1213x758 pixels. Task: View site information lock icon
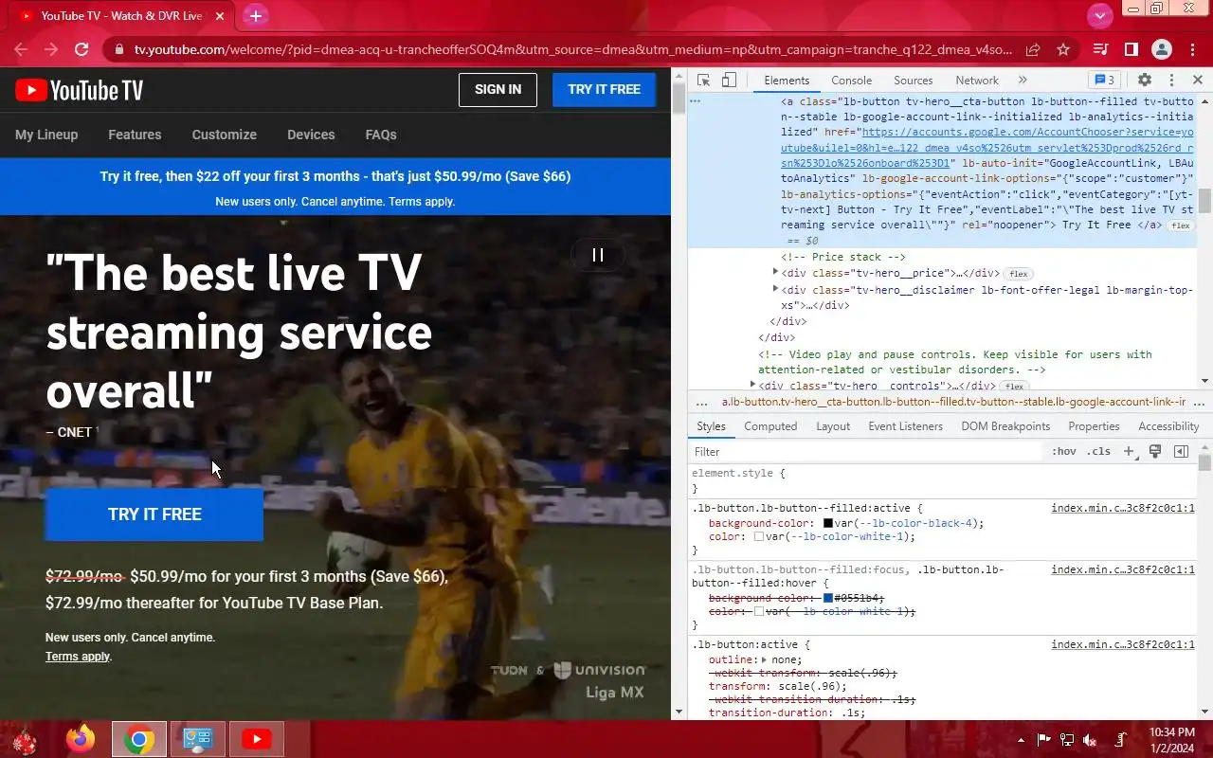118,49
